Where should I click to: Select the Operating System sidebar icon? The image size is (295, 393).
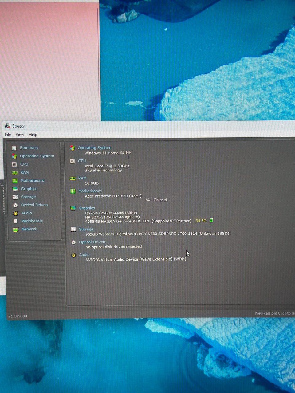pyautogui.click(x=14, y=156)
